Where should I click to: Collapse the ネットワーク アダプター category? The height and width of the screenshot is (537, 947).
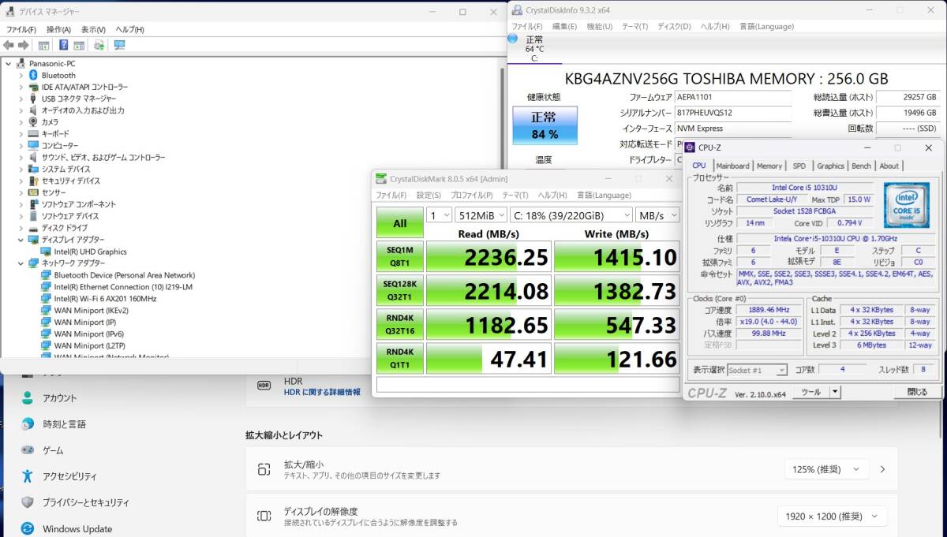click(x=21, y=263)
